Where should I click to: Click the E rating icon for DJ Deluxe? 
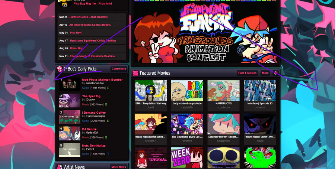click(106, 137)
